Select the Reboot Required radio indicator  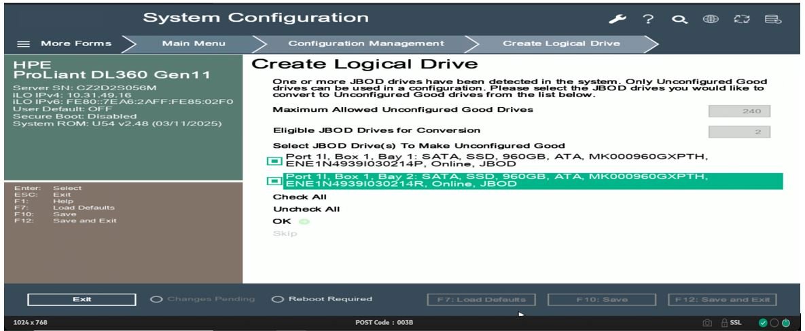[278, 299]
